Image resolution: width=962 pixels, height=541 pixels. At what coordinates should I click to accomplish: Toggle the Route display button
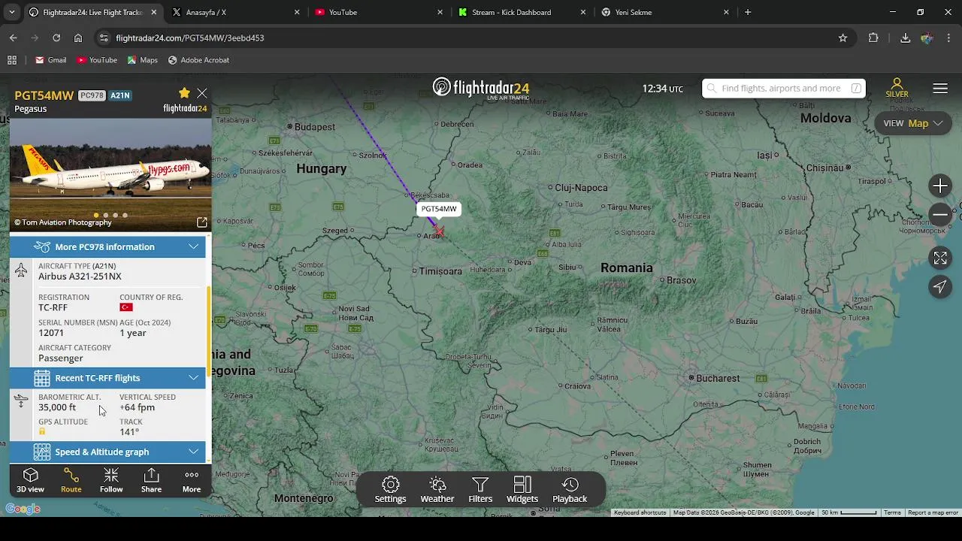tap(71, 481)
